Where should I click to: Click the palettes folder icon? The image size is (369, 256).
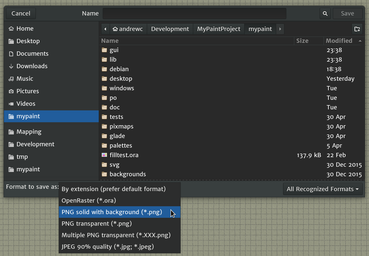point(104,146)
